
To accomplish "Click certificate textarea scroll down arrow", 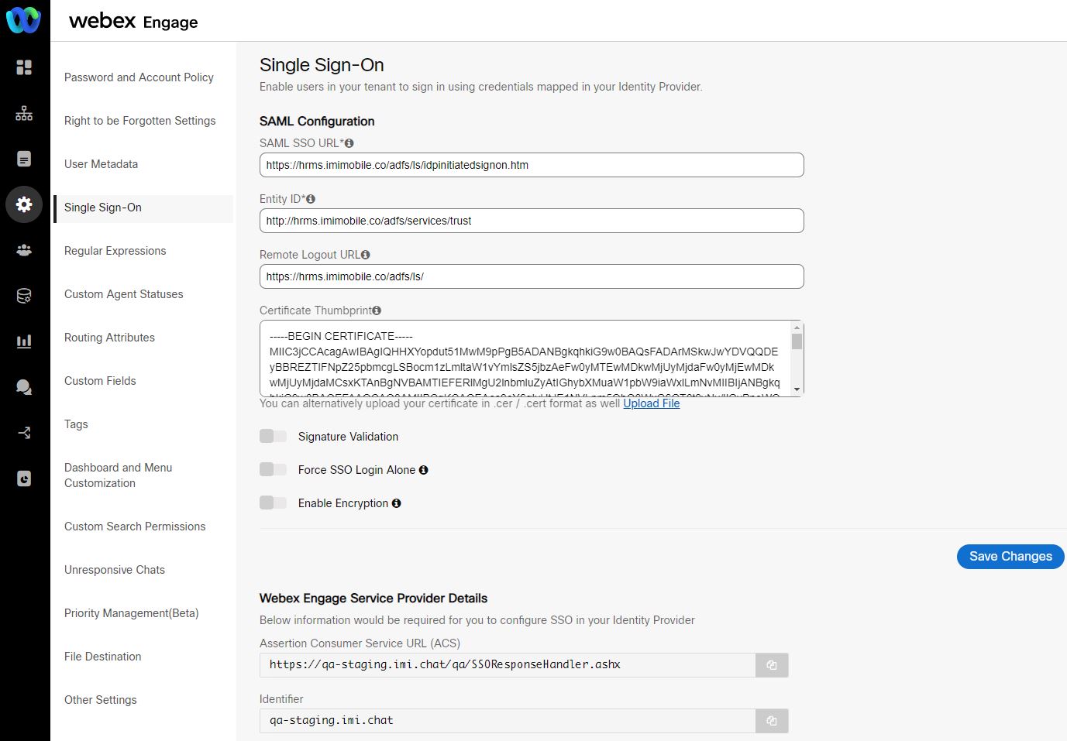I will 797,389.
